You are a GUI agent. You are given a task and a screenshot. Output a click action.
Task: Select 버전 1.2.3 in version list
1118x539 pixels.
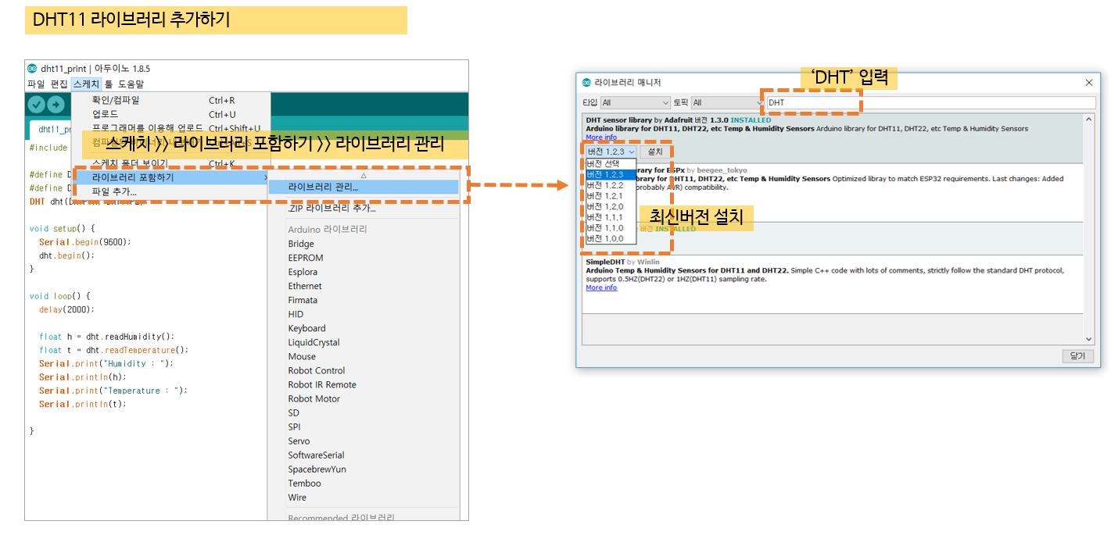[611, 175]
